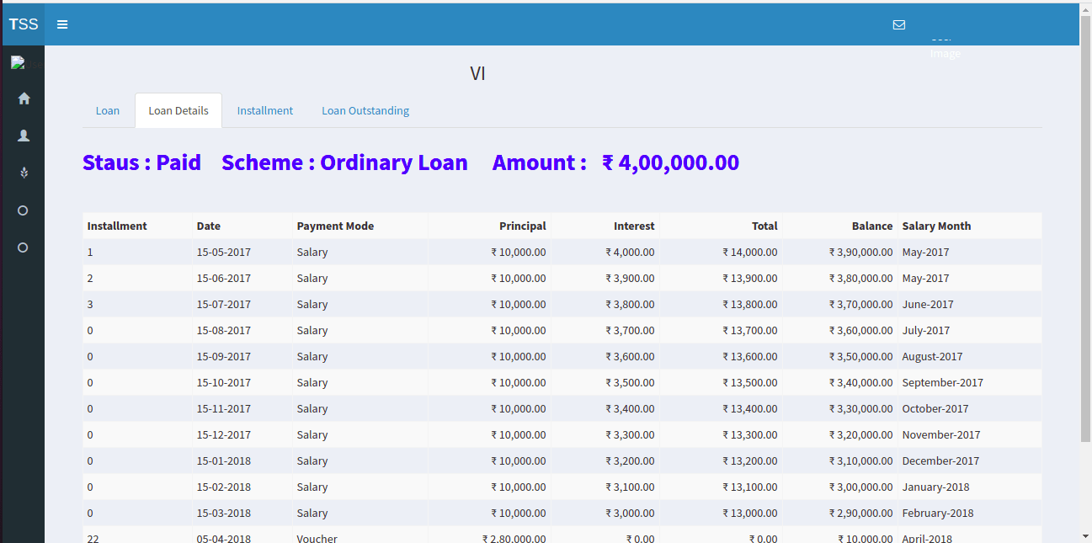The width and height of the screenshot is (1092, 543).
Task: Click the broken user image in sidebar
Action: click(x=19, y=63)
